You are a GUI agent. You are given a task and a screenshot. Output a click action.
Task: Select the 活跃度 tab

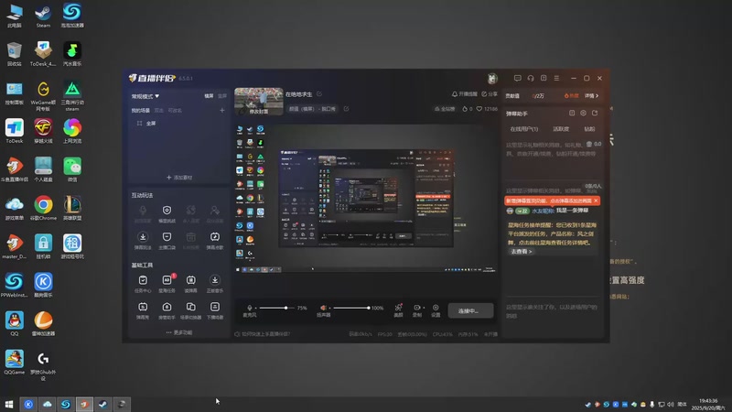[x=561, y=129]
